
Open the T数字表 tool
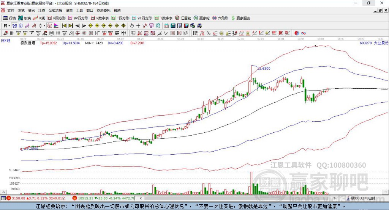(x=163, y=18)
